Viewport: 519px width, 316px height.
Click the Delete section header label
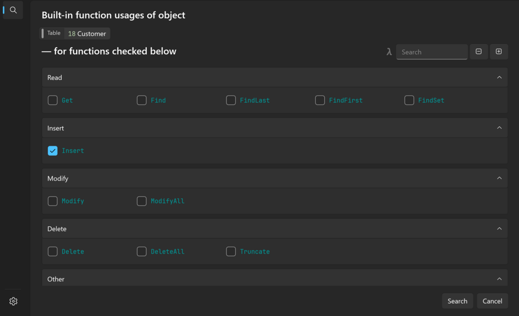pyautogui.click(x=57, y=229)
